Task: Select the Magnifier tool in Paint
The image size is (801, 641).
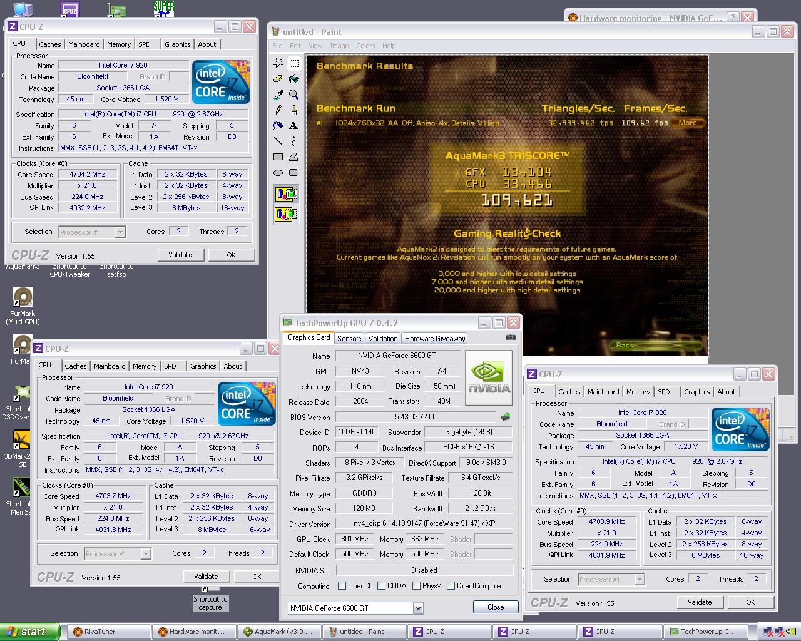Action: tap(294, 95)
